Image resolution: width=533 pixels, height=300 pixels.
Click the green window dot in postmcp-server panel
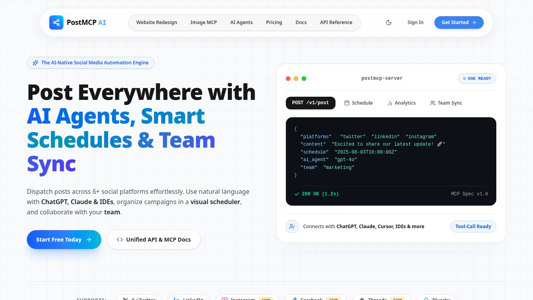[x=304, y=79]
